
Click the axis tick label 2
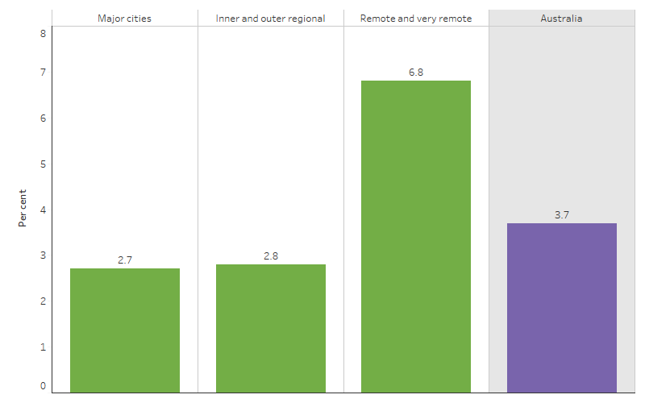coord(44,301)
